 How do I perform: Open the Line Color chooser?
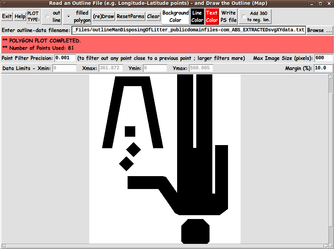pos(197,16)
